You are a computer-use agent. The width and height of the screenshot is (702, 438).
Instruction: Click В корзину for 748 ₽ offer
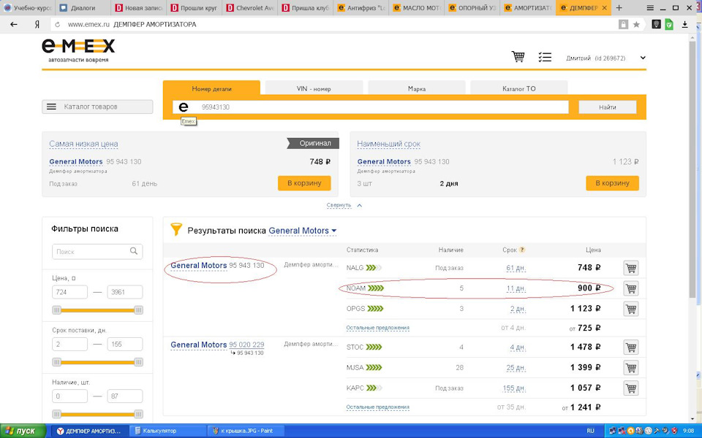point(304,182)
